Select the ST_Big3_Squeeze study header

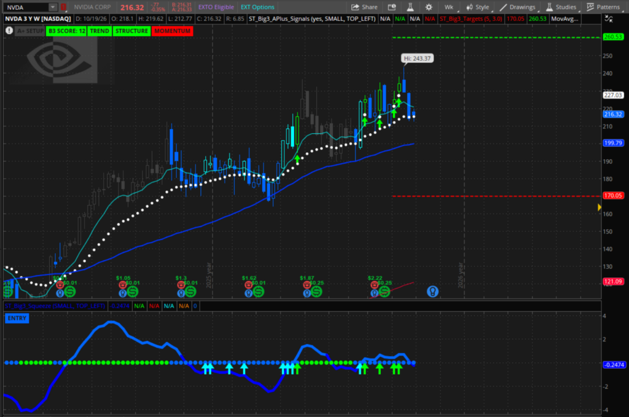coord(55,306)
